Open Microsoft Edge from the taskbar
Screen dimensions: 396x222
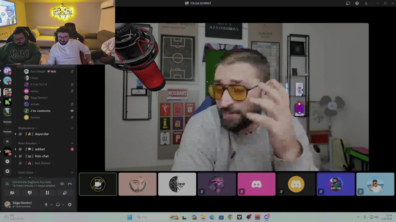point(212,217)
